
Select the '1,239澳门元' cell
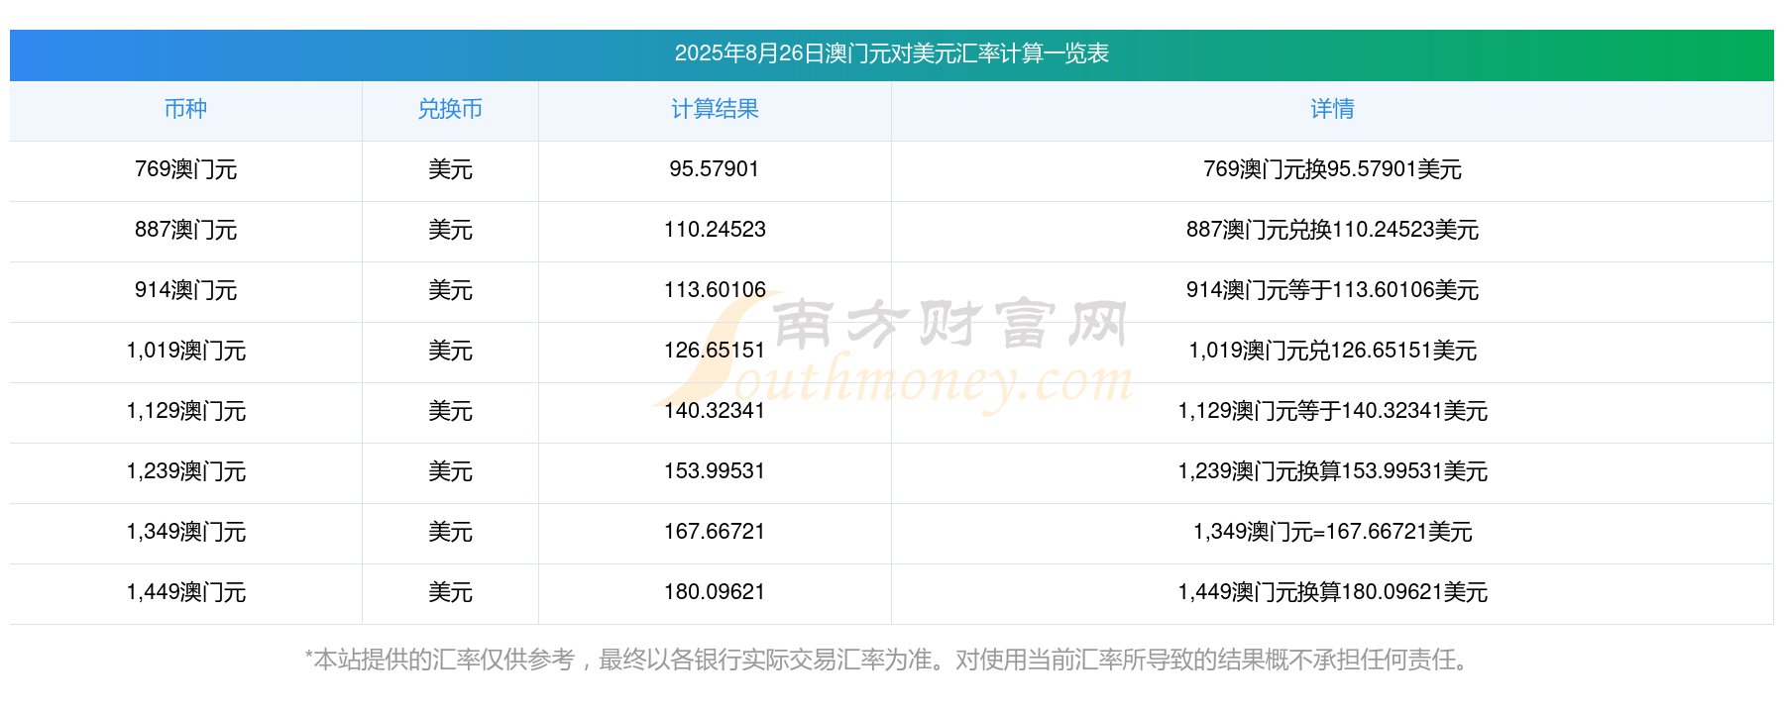(x=185, y=471)
